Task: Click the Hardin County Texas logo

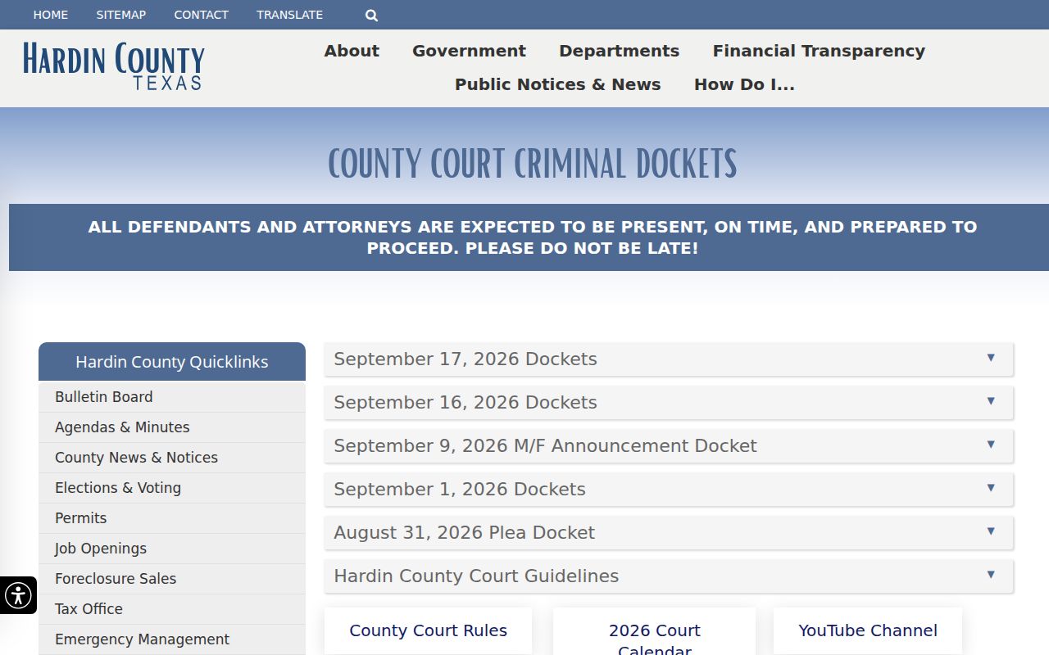Action: click(114, 66)
